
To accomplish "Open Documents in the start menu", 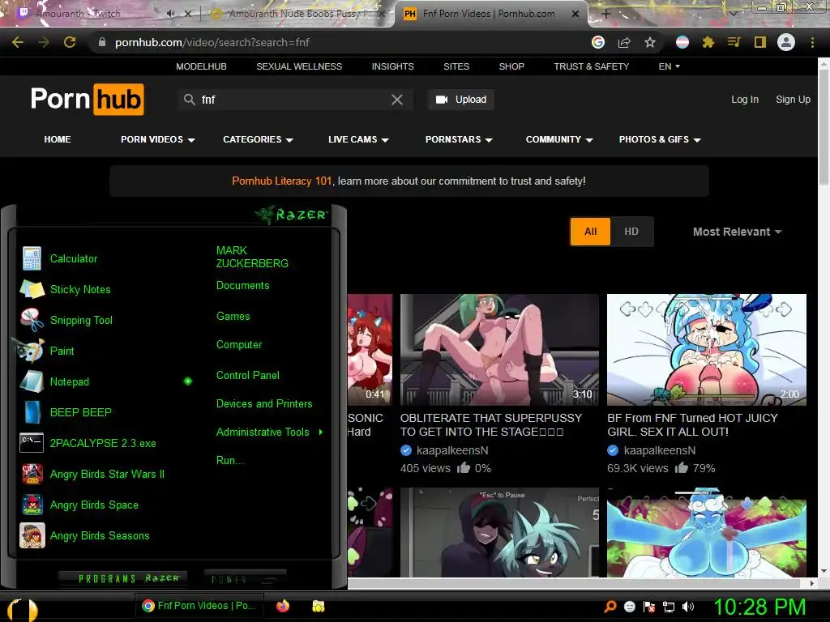I will coord(242,286).
